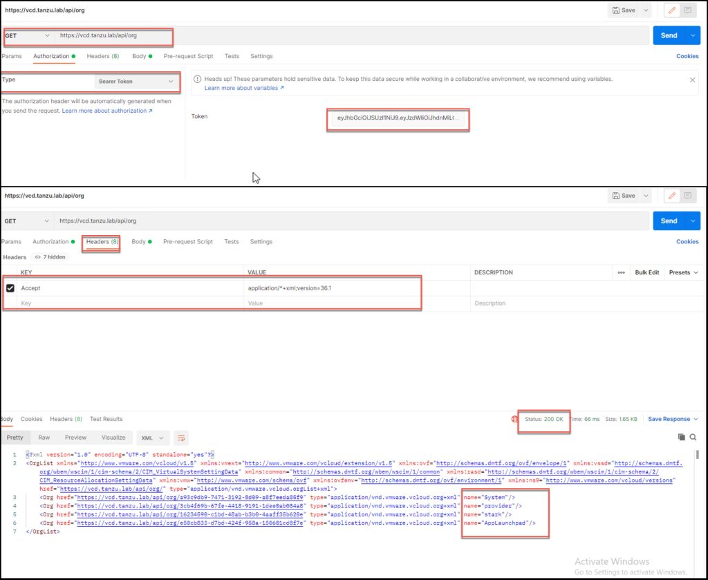Click the network globe icon near Status

point(514,419)
